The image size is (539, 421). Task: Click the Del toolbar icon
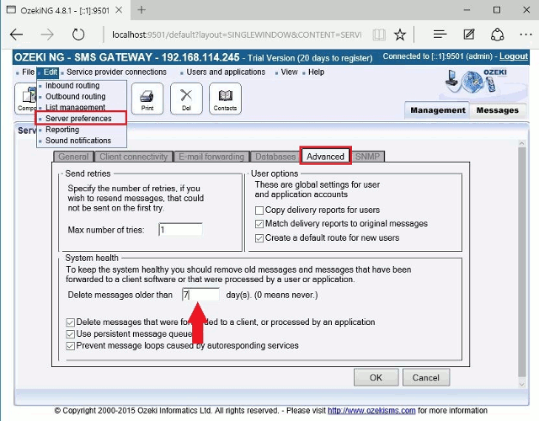click(186, 99)
